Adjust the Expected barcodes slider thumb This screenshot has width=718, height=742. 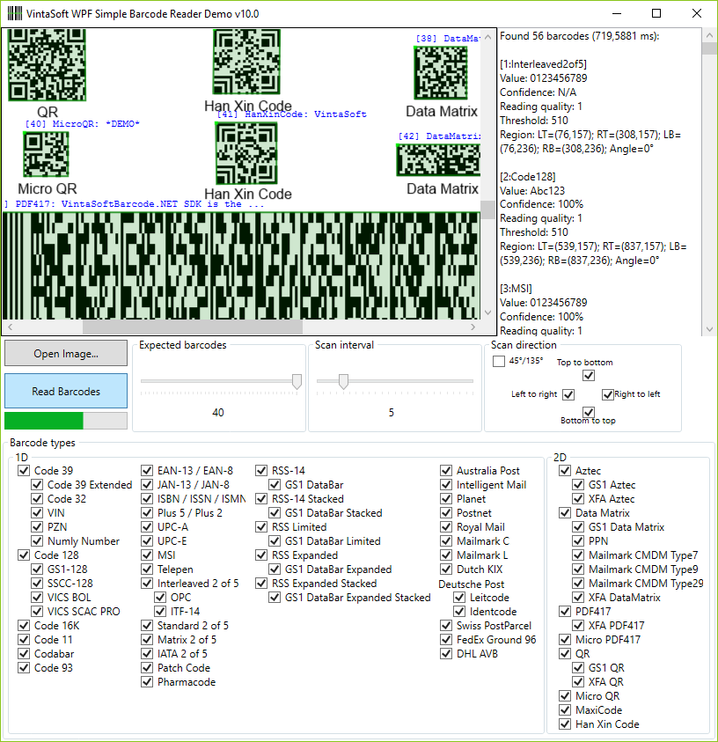pyautogui.click(x=297, y=381)
